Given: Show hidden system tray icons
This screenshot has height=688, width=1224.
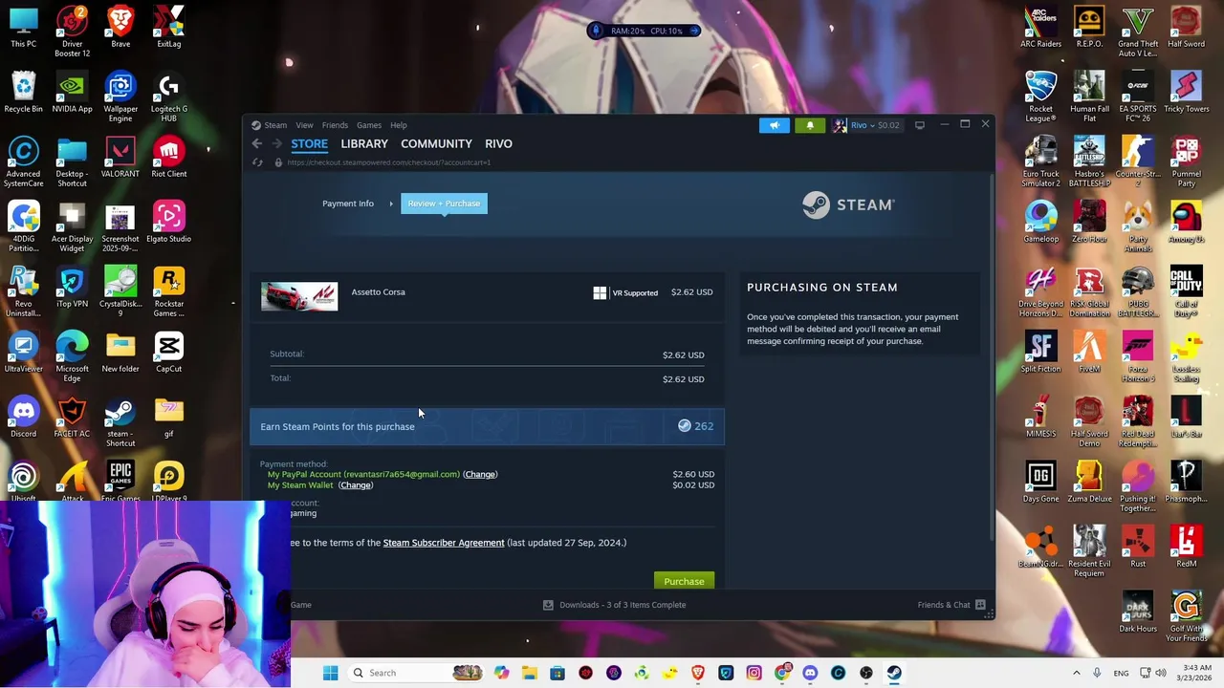Looking at the screenshot, I should tap(1076, 673).
